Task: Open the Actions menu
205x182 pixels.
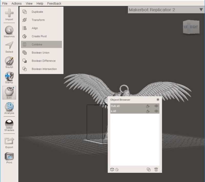Action: click(16, 4)
